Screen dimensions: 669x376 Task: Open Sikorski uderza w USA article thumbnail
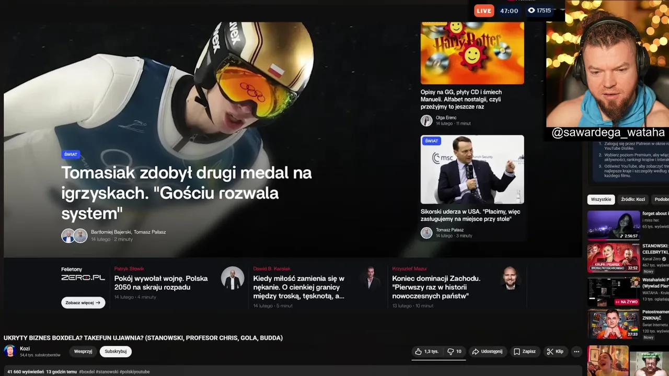[472, 169]
